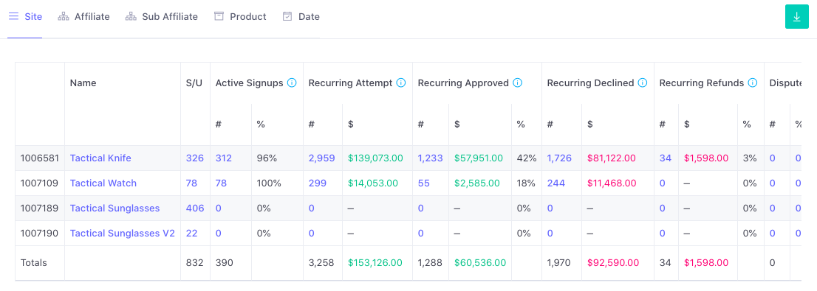Click Tactical Knife recurring declined 1,726

click(x=560, y=158)
